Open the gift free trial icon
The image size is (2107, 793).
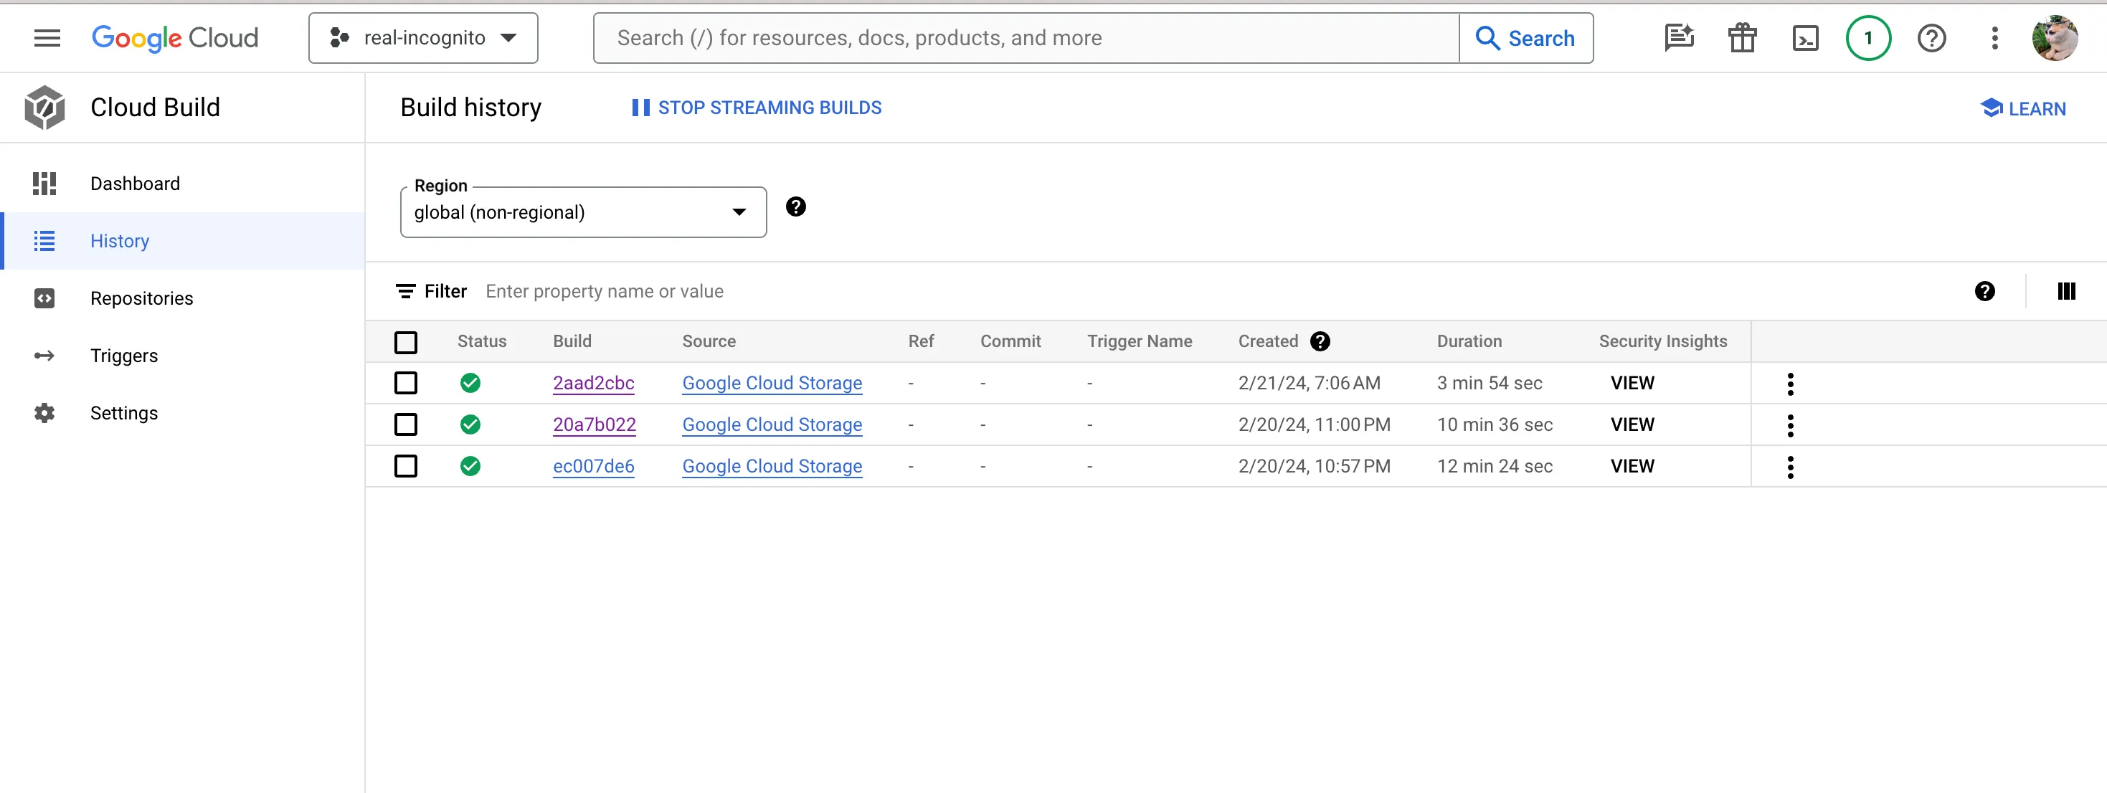point(1741,37)
